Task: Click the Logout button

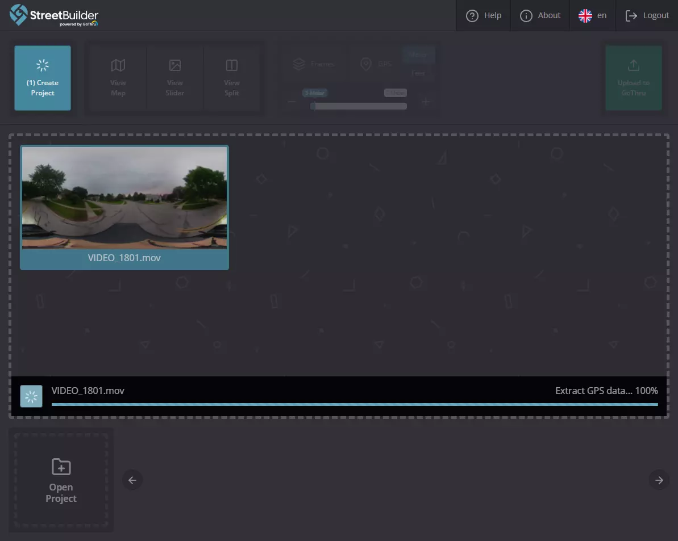Action: click(647, 15)
